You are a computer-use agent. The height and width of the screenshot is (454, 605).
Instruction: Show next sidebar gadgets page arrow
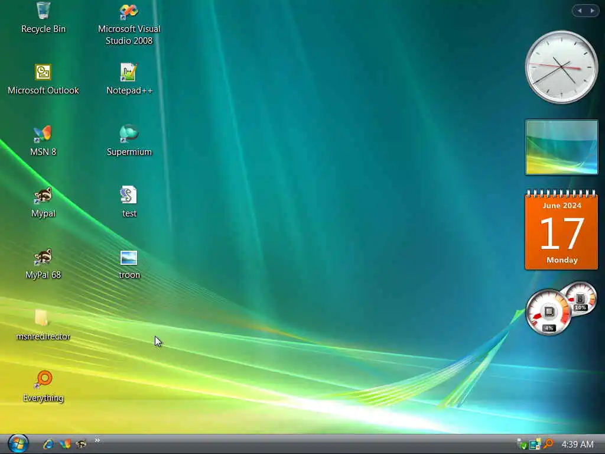click(x=592, y=11)
